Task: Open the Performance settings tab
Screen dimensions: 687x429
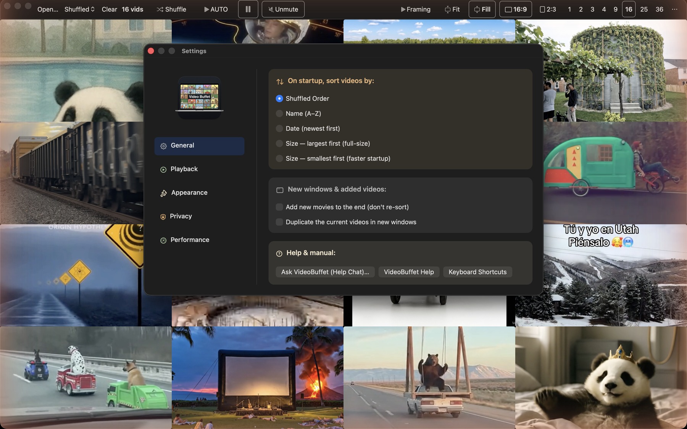Action: [199, 240]
